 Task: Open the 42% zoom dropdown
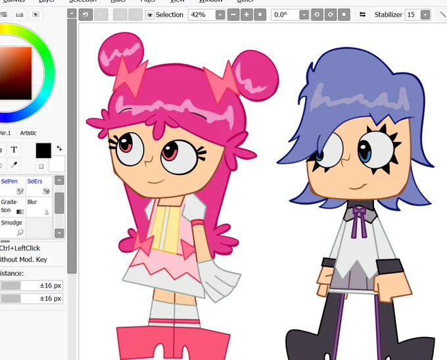click(x=220, y=15)
